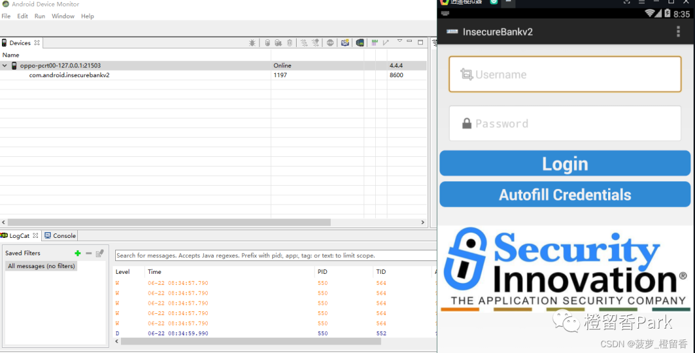
Task: Focus the Username field
Action: (565, 75)
